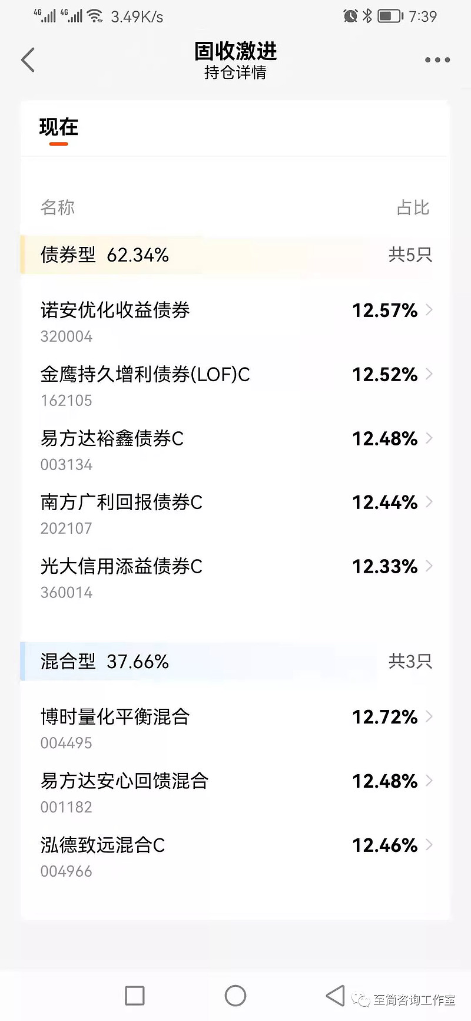Open details chevron for 诺安优化收益债券
471x1021 pixels.
tap(429, 310)
